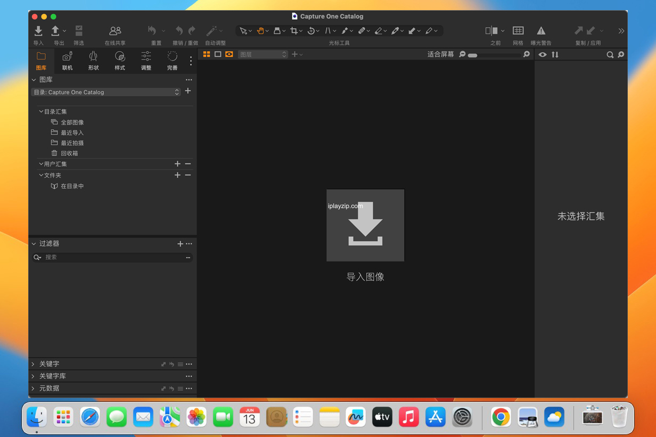Click the 导出 export toolbar icon
Image resolution: width=656 pixels, height=437 pixels.
click(55, 31)
